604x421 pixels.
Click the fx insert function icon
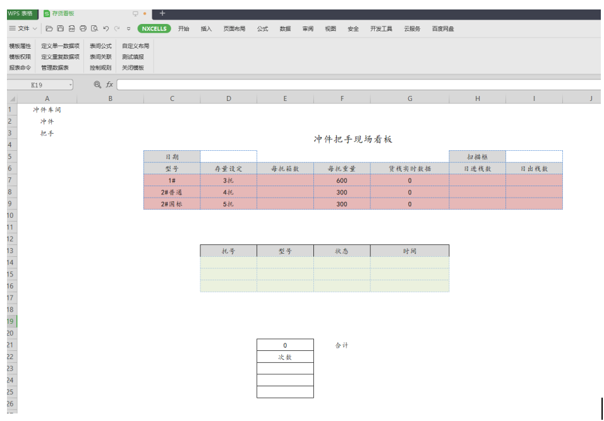click(x=109, y=85)
